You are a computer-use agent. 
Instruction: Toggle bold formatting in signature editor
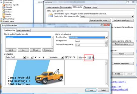coord(36,57)
